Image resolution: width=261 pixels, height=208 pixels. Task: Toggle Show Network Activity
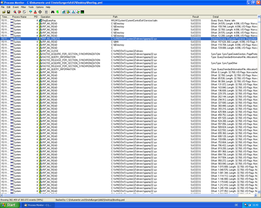[73, 12]
